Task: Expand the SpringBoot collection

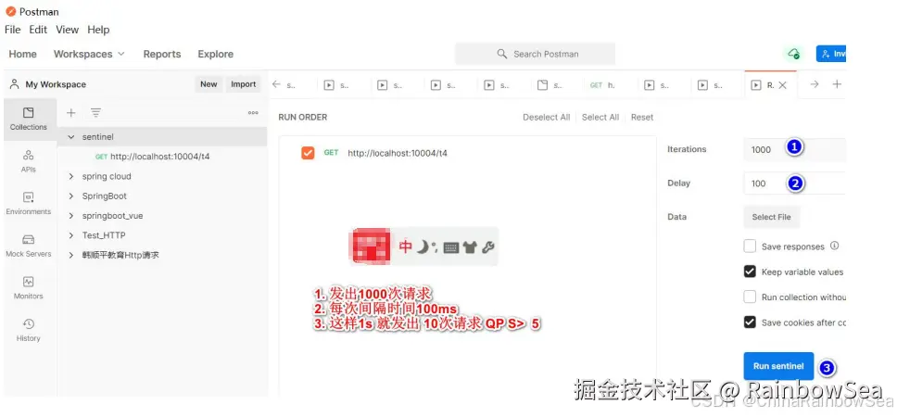Action: pos(71,196)
